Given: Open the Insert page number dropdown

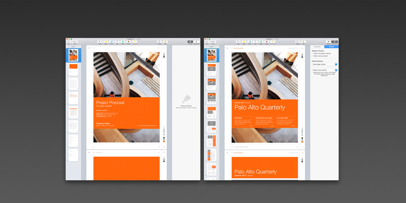Looking at the screenshot, I should [324, 64].
